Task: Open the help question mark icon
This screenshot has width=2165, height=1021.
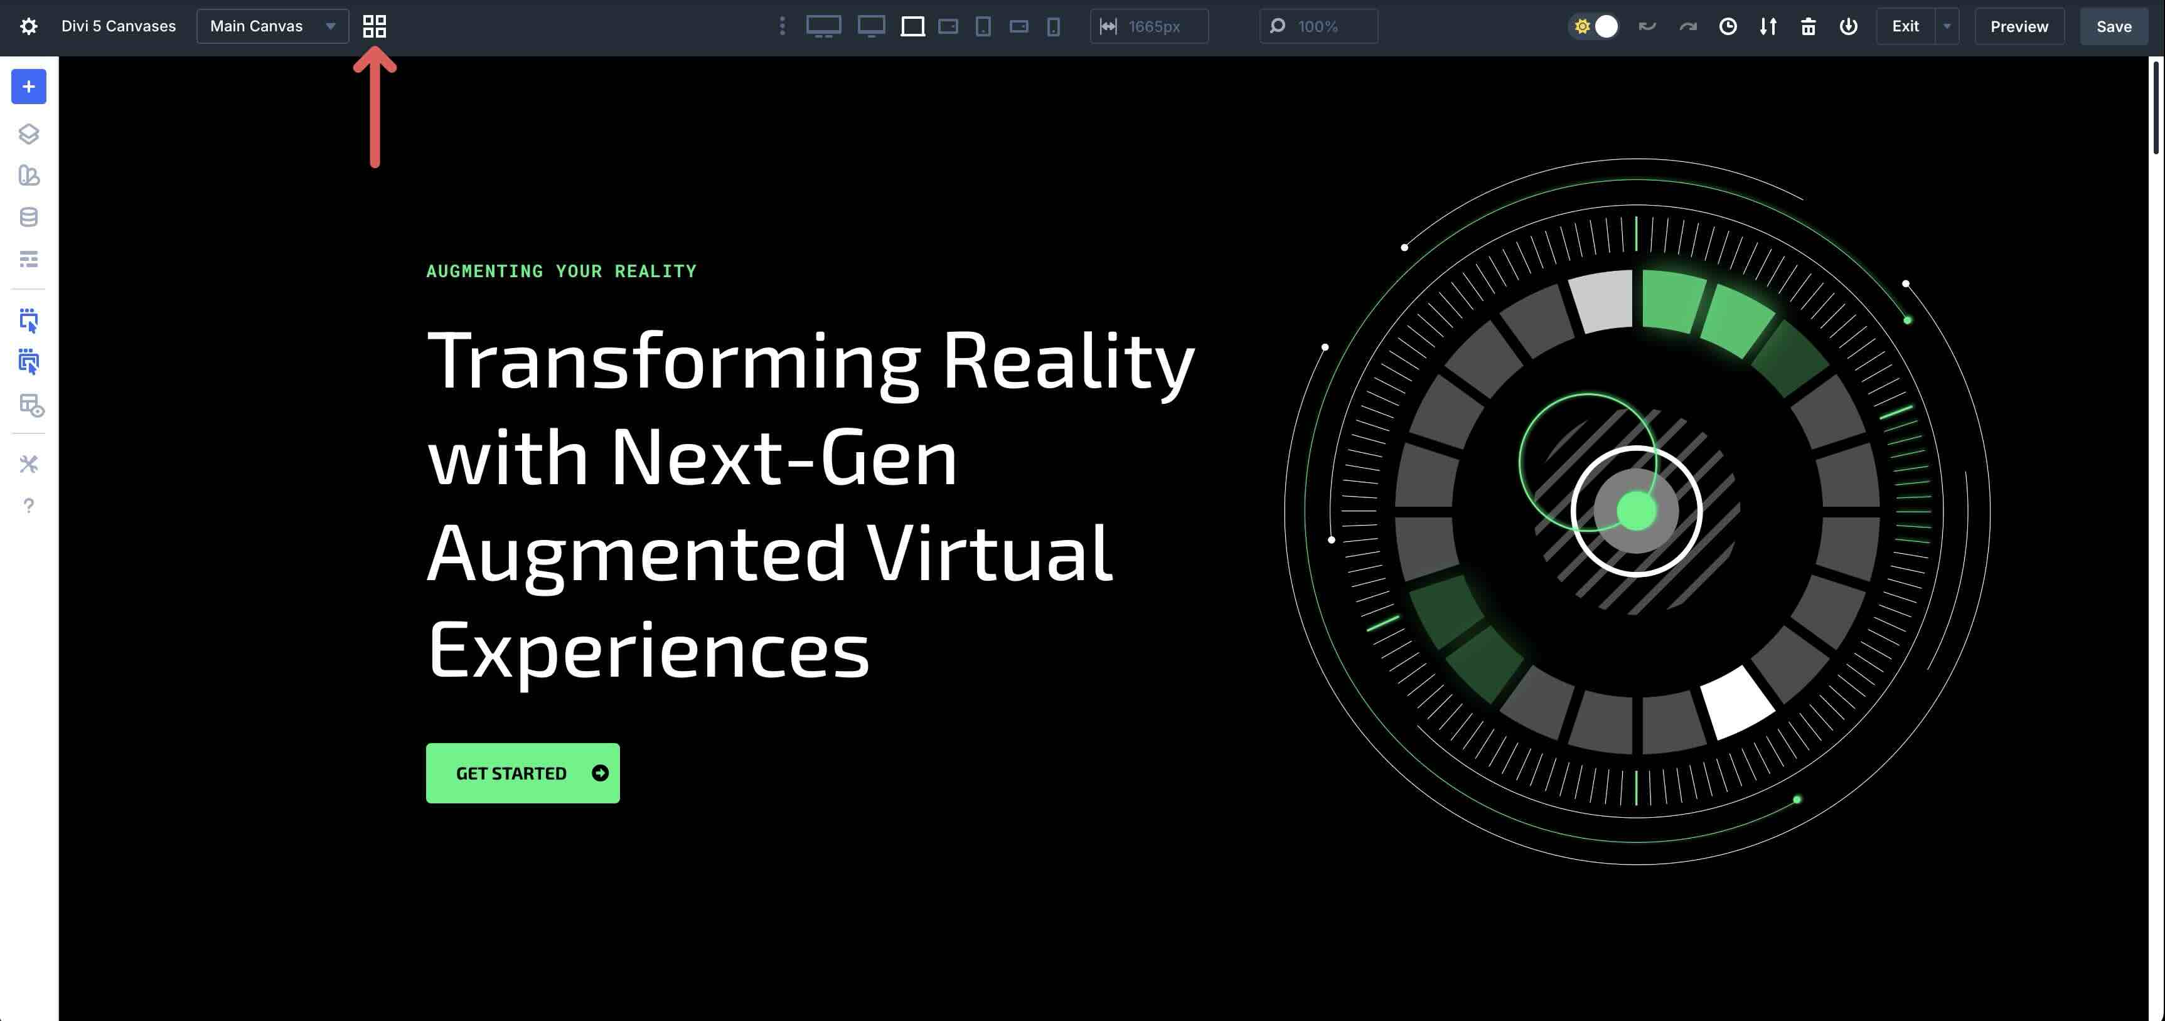Action: tap(29, 505)
